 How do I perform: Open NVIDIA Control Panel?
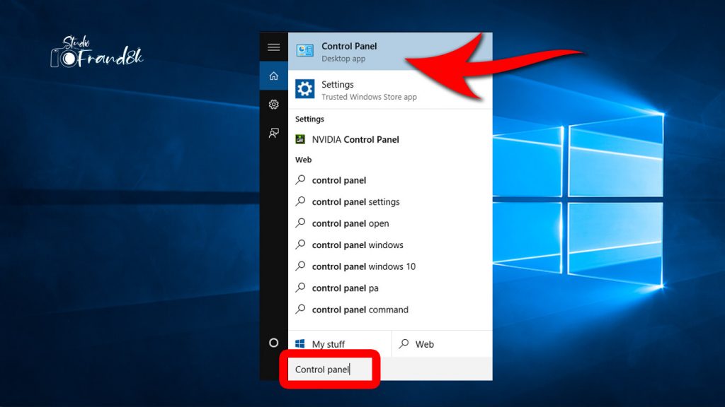pyautogui.click(x=355, y=139)
